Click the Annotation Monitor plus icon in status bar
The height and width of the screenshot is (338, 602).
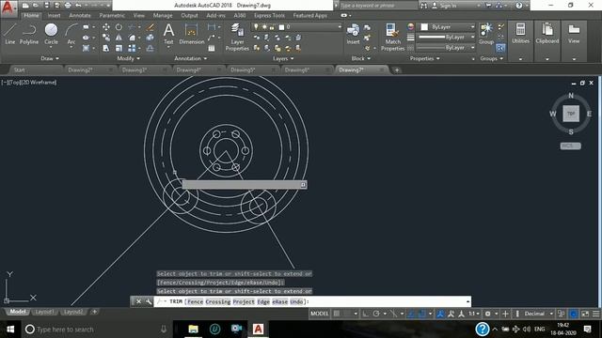(x=505, y=314)
